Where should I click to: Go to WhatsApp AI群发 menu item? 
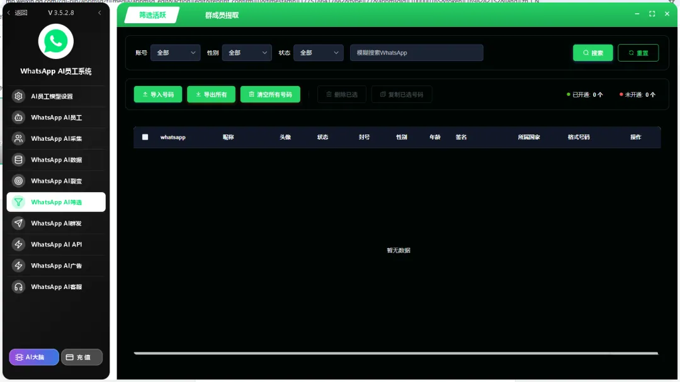[x=56, y=223]
